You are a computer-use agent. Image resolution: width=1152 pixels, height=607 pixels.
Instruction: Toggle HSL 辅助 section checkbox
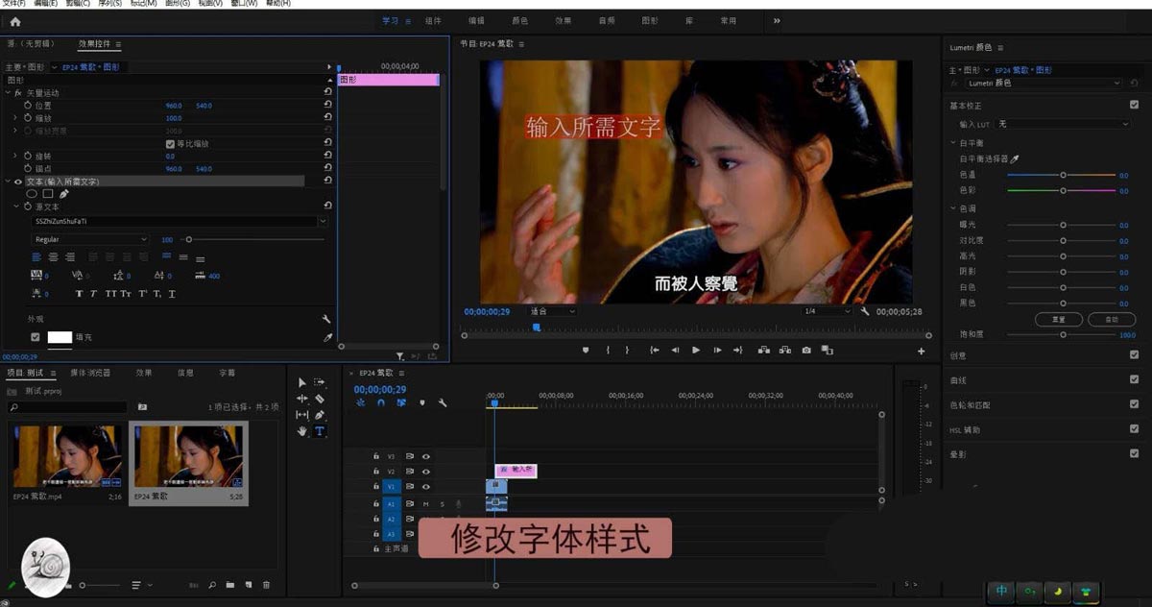click(1134, 428)
